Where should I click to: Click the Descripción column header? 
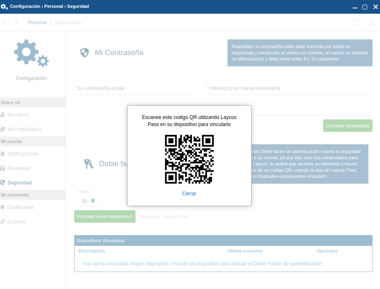coord(92,251)
